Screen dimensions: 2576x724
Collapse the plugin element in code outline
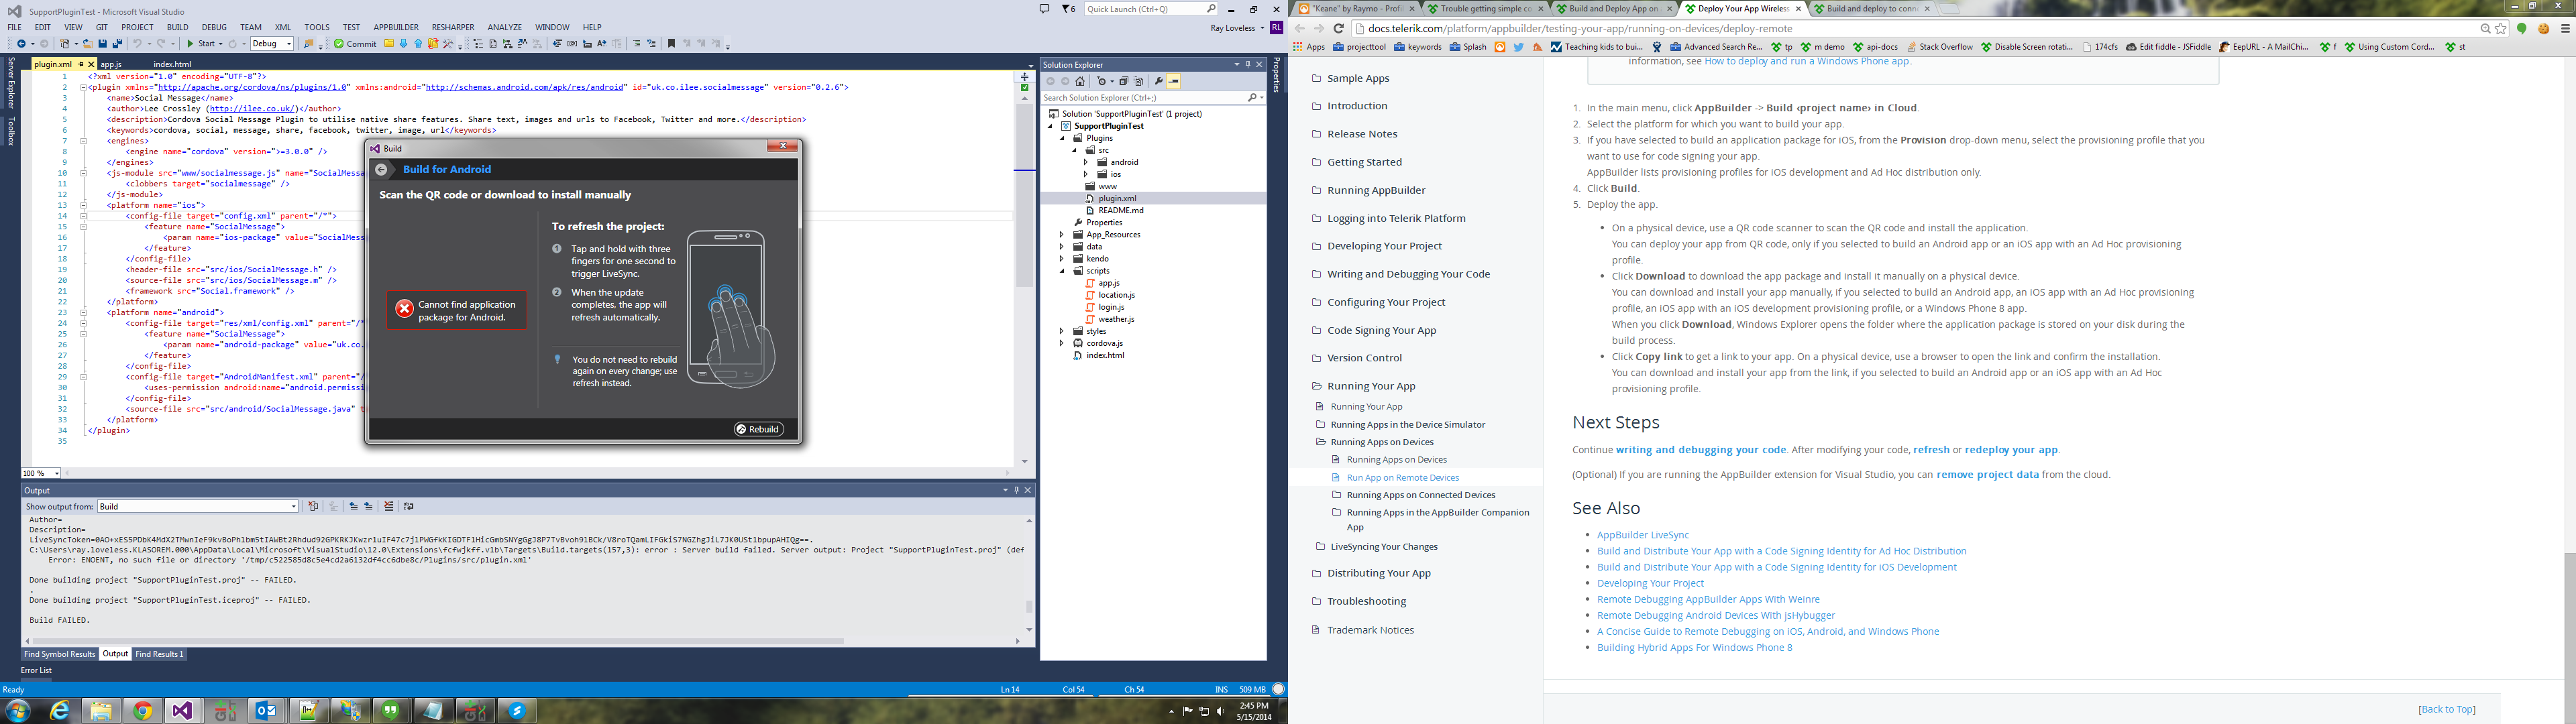click(x=83, y=87)
